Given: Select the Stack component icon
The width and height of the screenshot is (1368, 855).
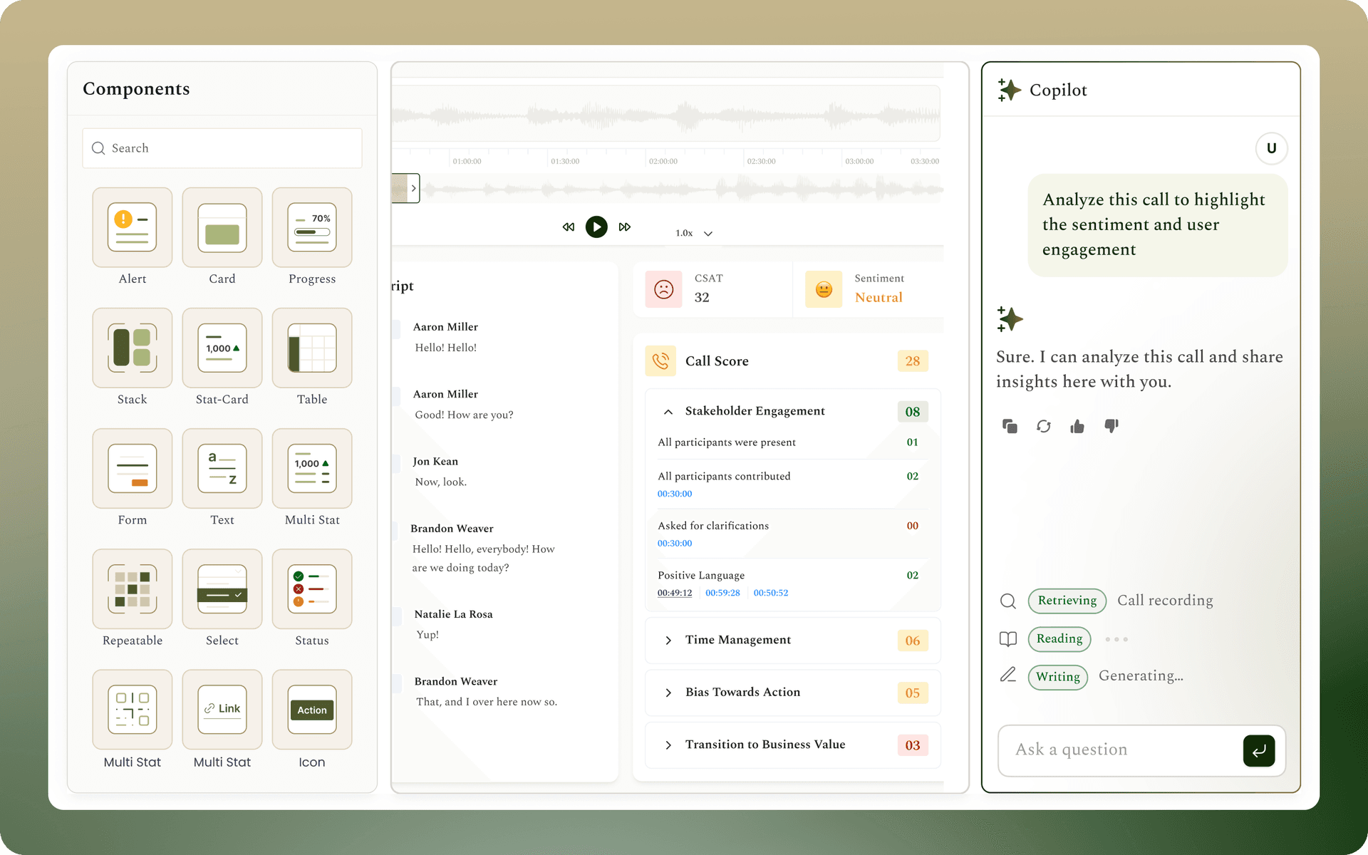Looking at the screenshot, I should click(x=133, y=348).
